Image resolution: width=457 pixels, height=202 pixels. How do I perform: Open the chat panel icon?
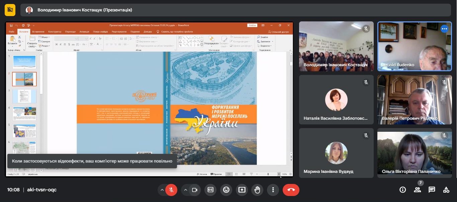coord(432,190)
